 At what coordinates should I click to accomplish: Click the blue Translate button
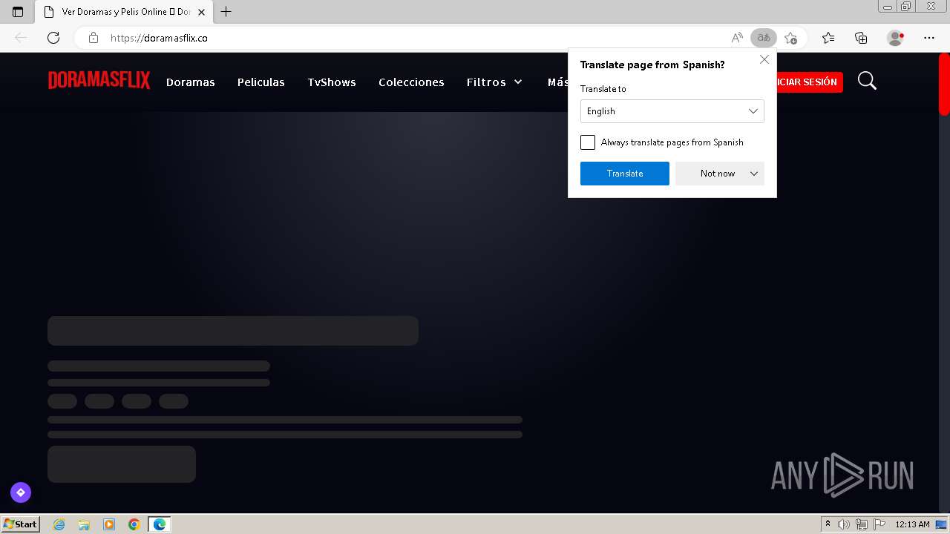coord(625,174)
